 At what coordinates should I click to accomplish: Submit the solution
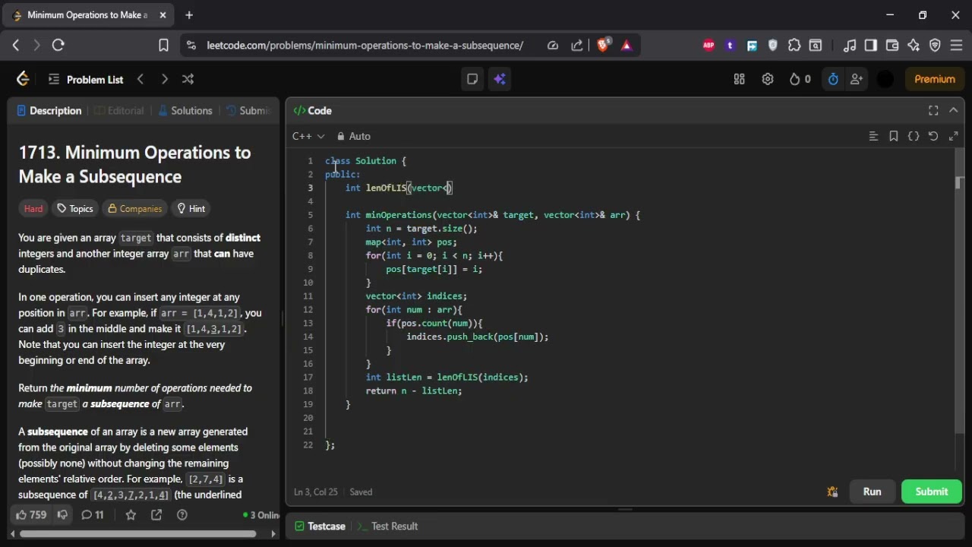[931, 492]
